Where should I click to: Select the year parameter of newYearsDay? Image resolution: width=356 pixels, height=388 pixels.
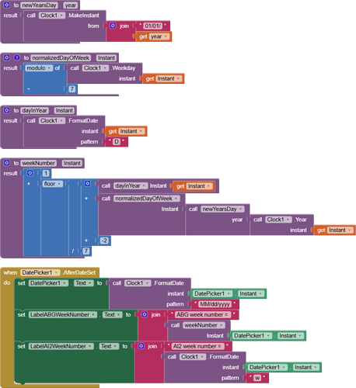click(71, 5)
